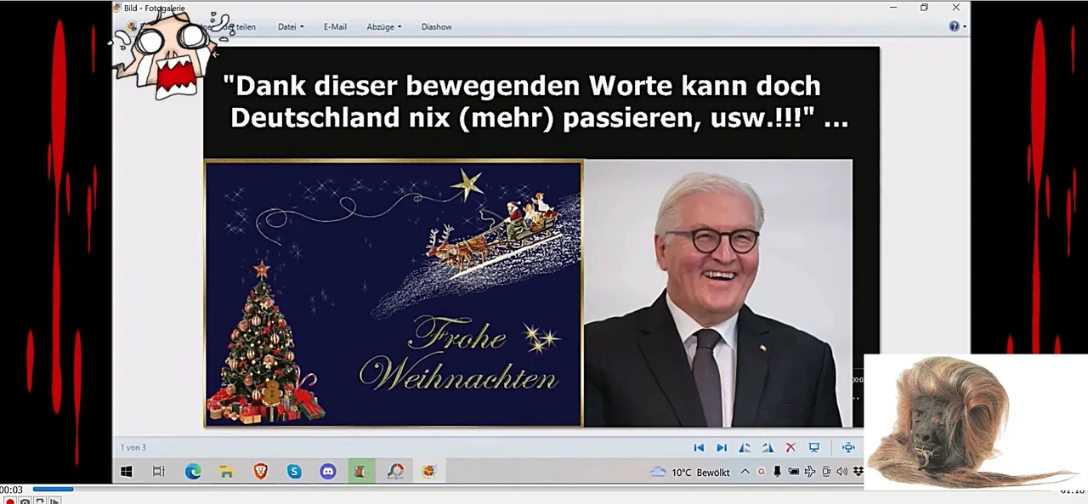Show hidden tray icons chevron
This screenshot has height=504, width=1088.
(745, 472)
